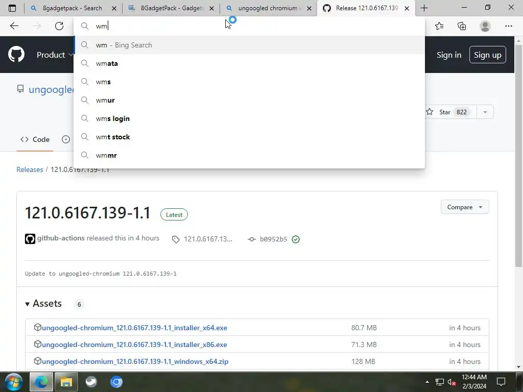Image resolution: width=523 pixels, height=392 pixels.
Task: Open the Favorites panel
Action: pos(439,26)
